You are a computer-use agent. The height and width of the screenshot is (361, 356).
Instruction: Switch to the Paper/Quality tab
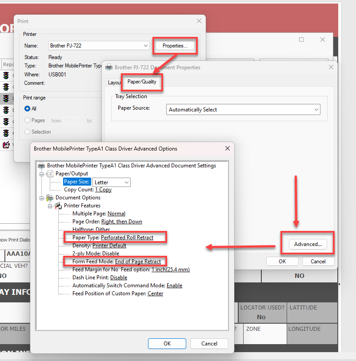(142, 82)
